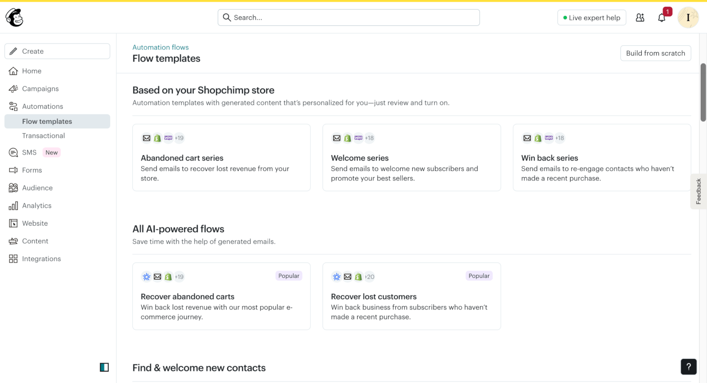Click the search magnifier icon
Image resolution: width=707 pixels, height=383 pixels.
[227, 17]
